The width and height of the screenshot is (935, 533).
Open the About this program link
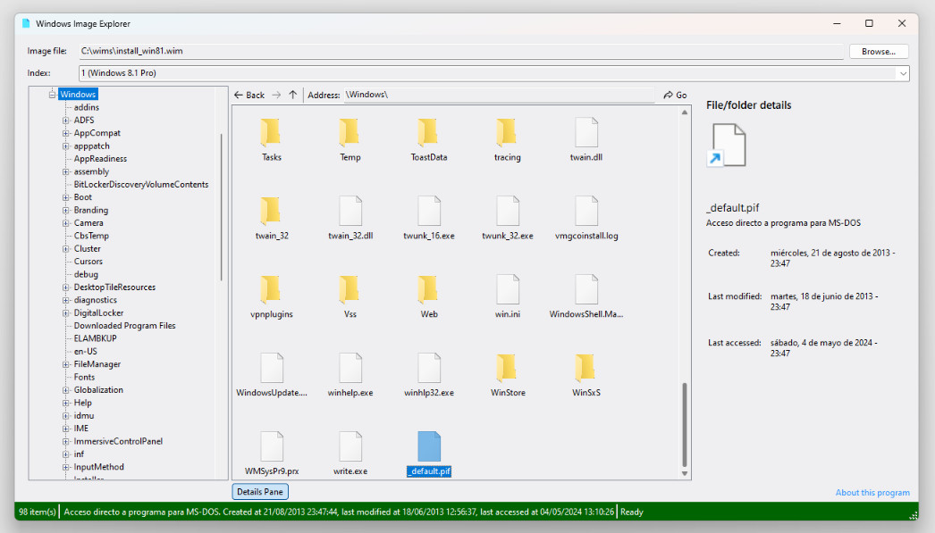click(x=872, y=493)
